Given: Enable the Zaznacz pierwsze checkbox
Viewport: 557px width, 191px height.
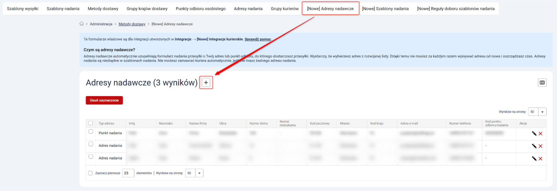Looking at the screenshot, I should coord(90,173).
